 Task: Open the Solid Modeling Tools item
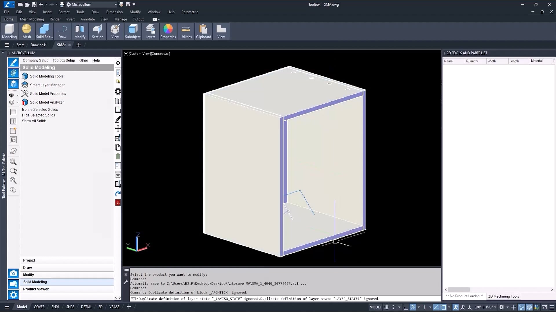[46, 76]
